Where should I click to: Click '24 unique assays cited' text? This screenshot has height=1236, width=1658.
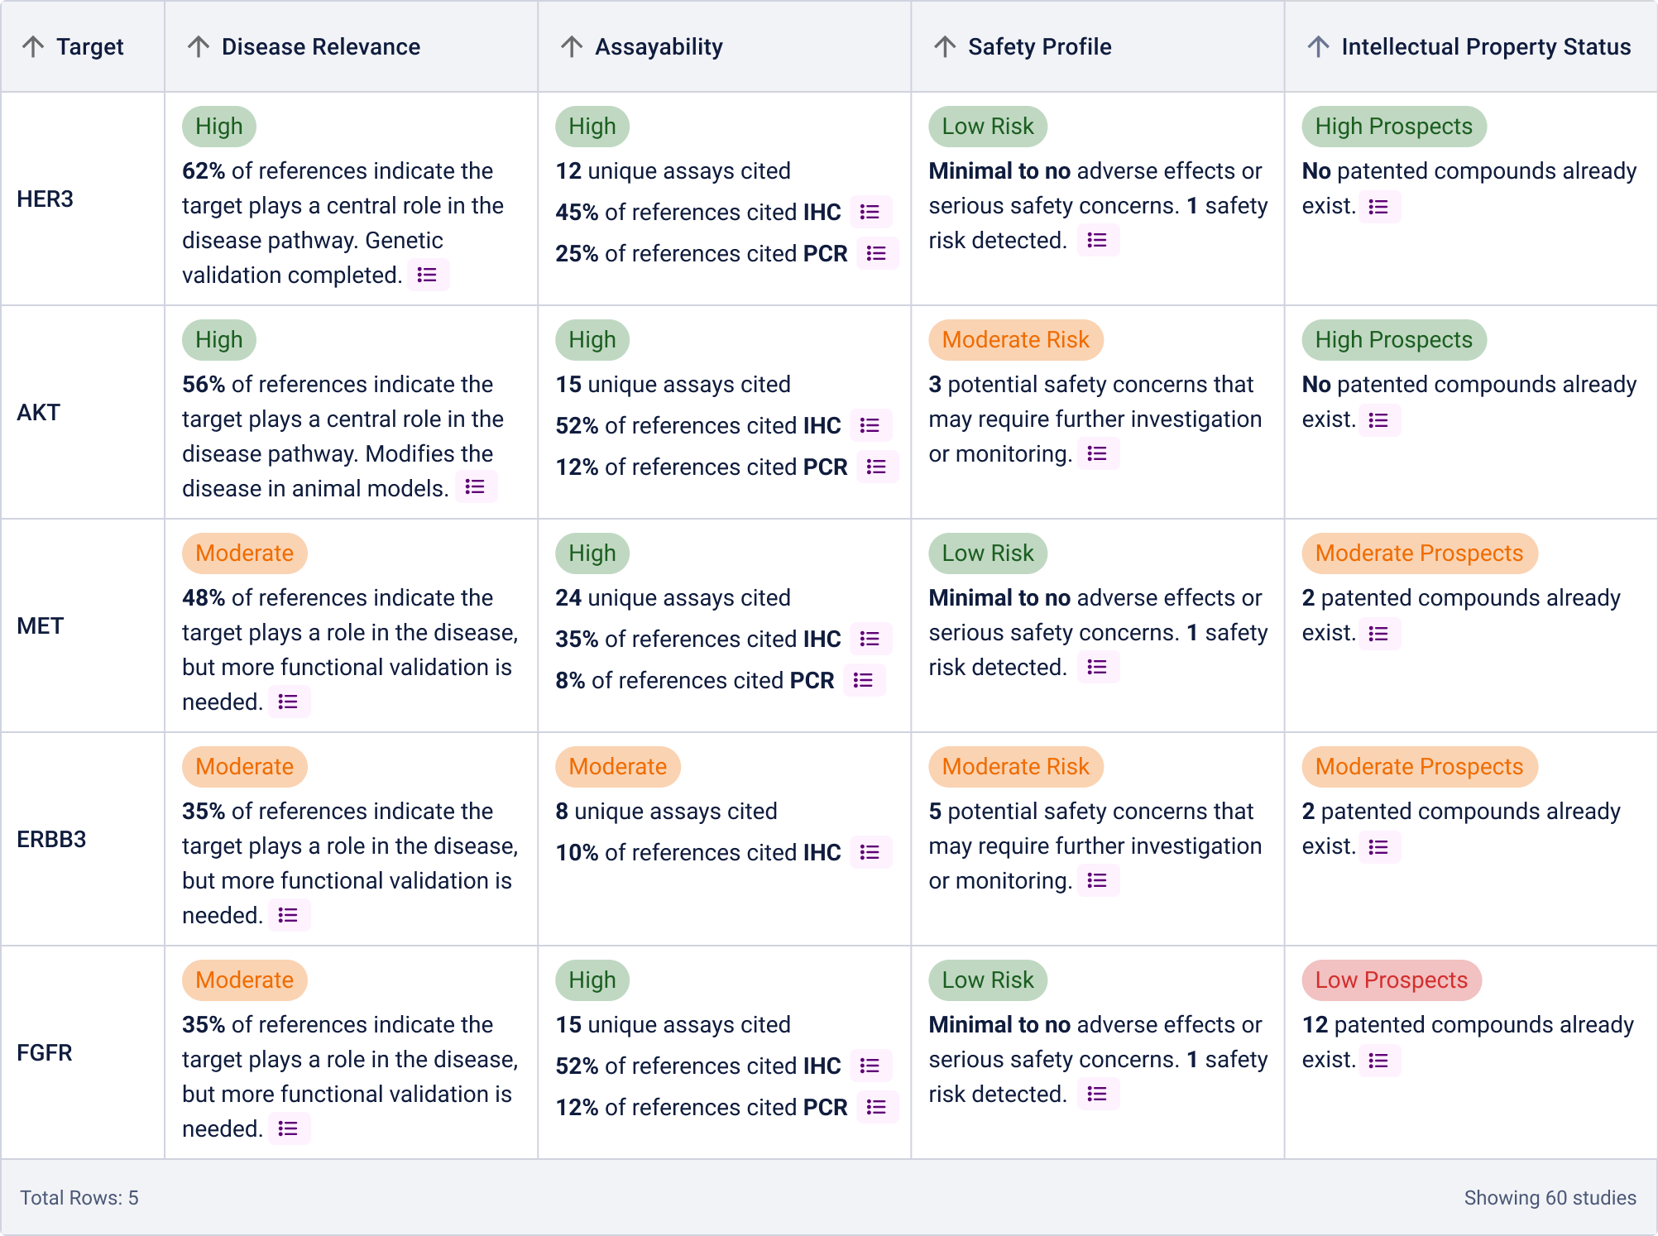[673, 597]
